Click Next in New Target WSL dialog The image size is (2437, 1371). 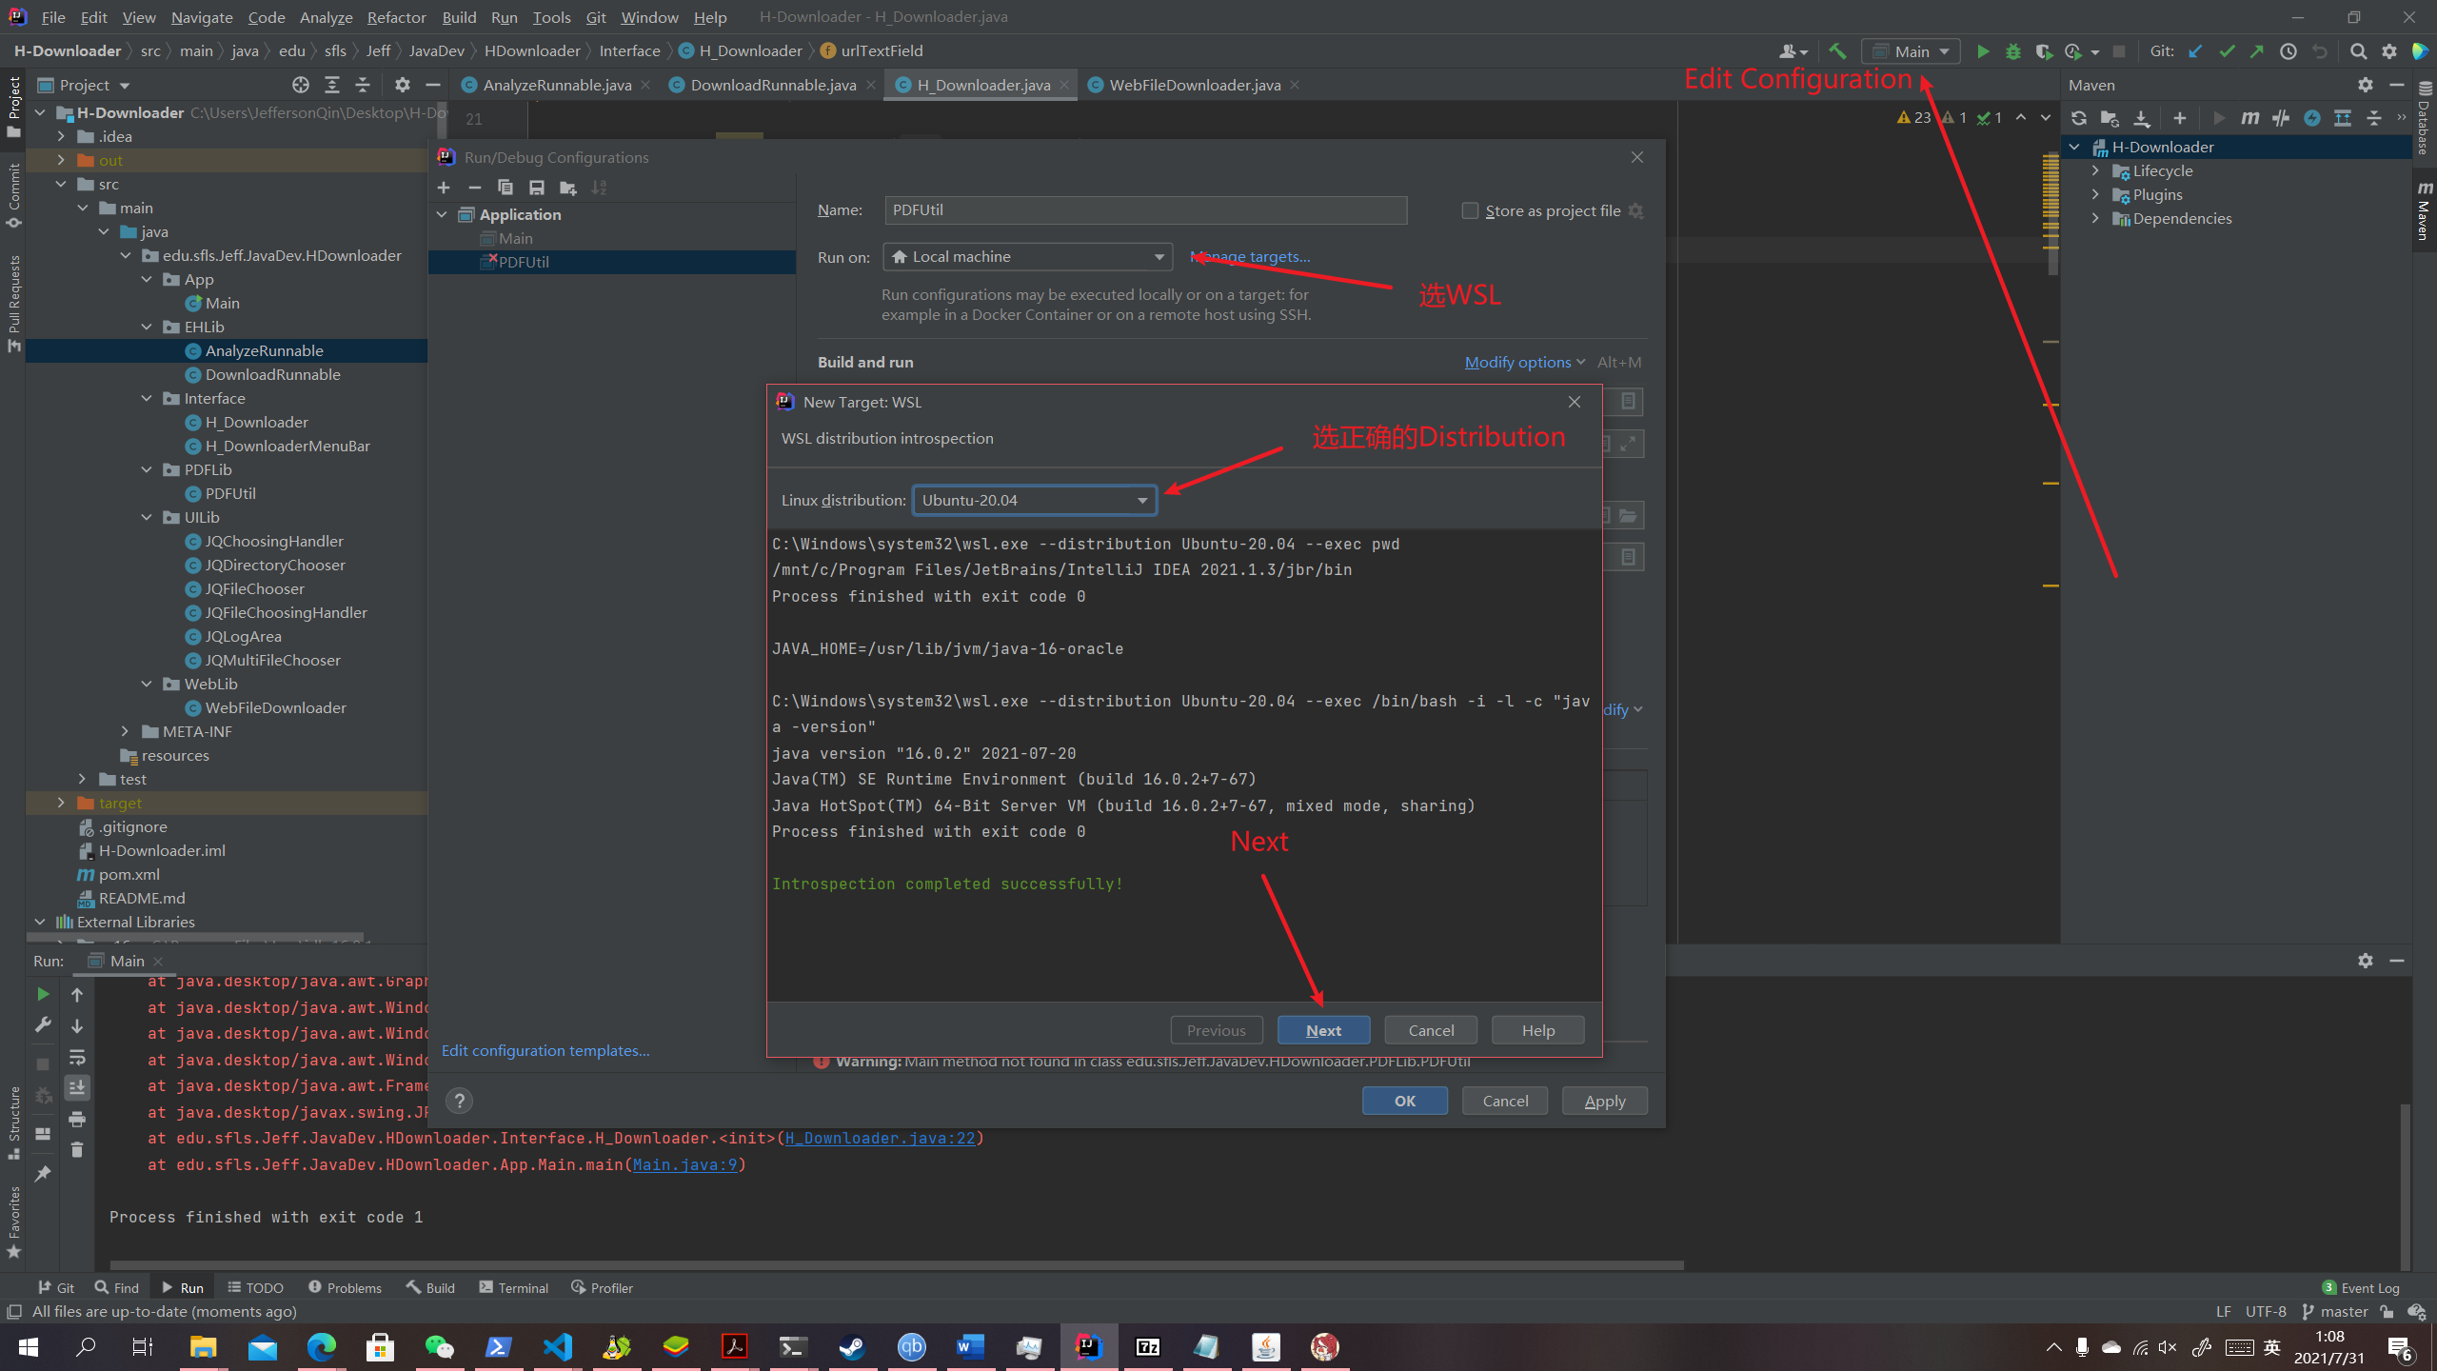point(1323,1030)
